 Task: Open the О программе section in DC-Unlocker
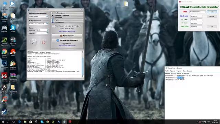click(x=67, y=22)
